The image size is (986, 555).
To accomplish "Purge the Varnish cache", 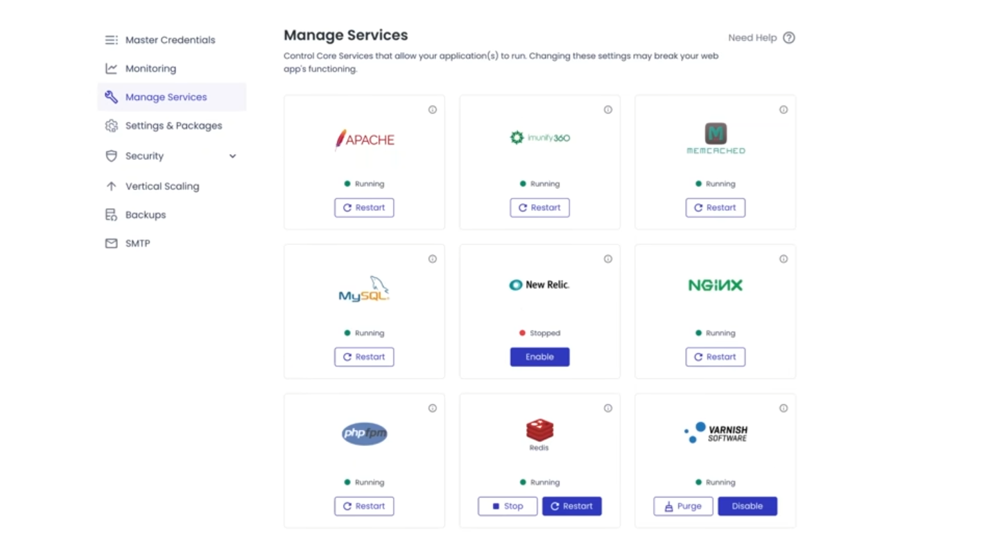I will click(683, 506).
